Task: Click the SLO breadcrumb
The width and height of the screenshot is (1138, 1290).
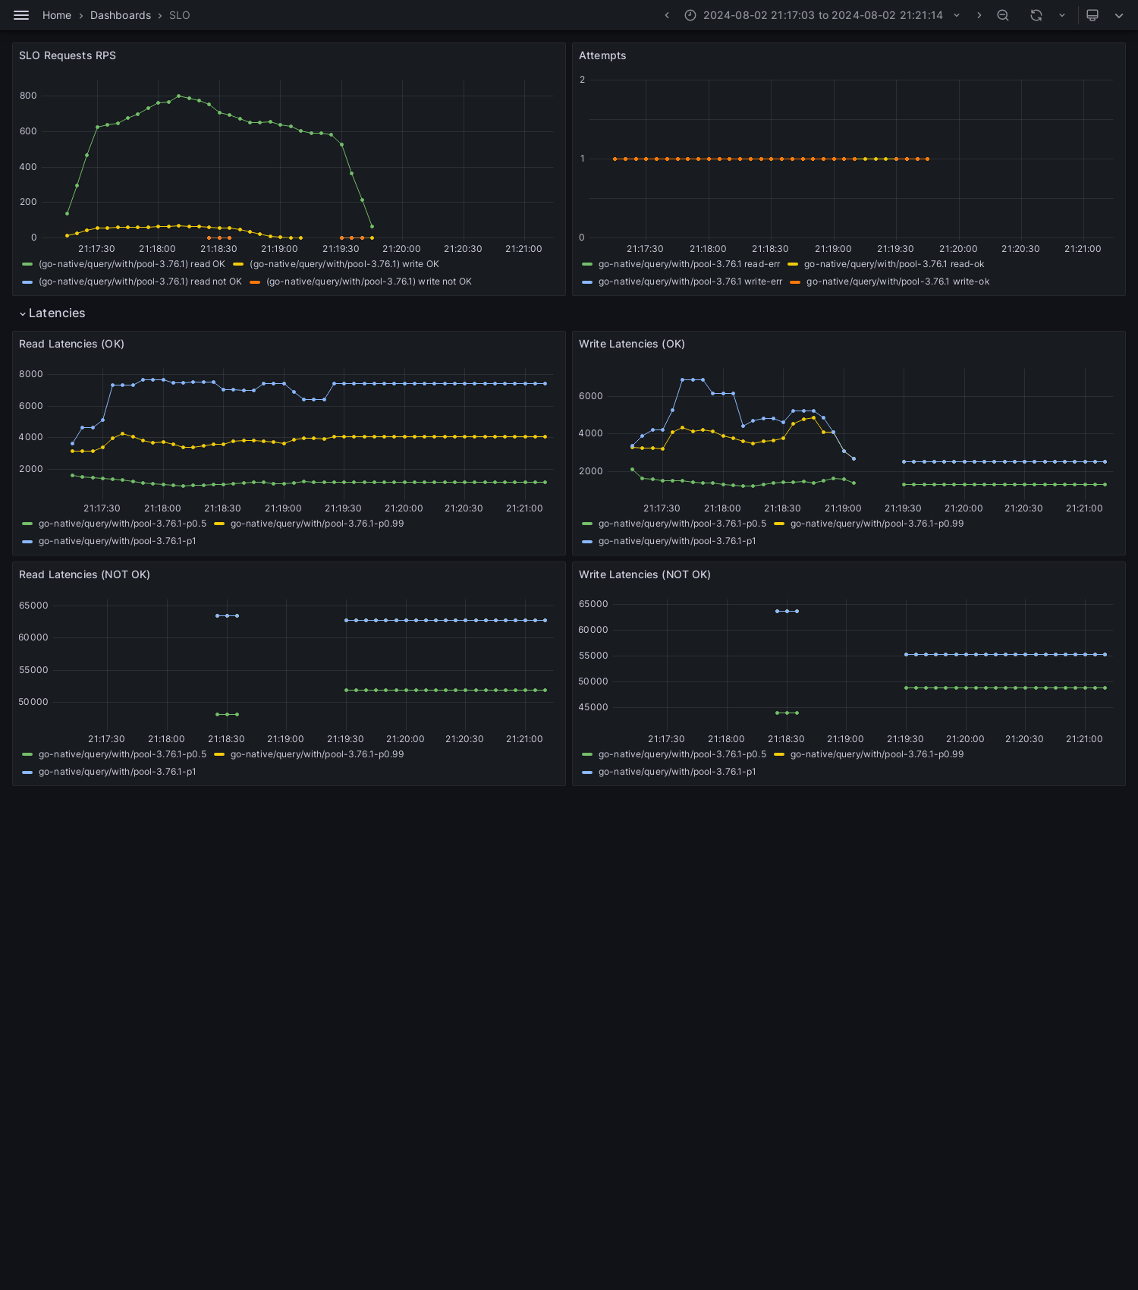Action: point(180,15)
